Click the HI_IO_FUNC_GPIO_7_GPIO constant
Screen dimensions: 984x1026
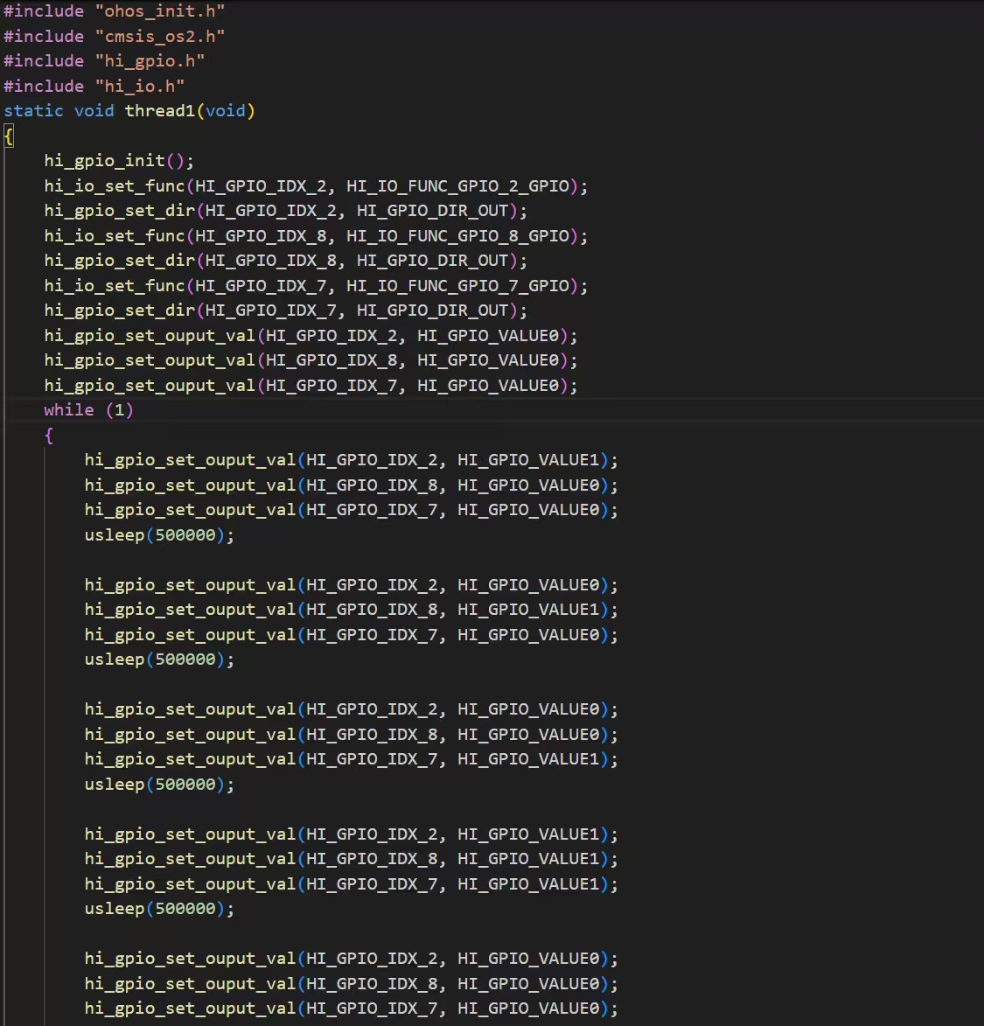coord(457,285)
